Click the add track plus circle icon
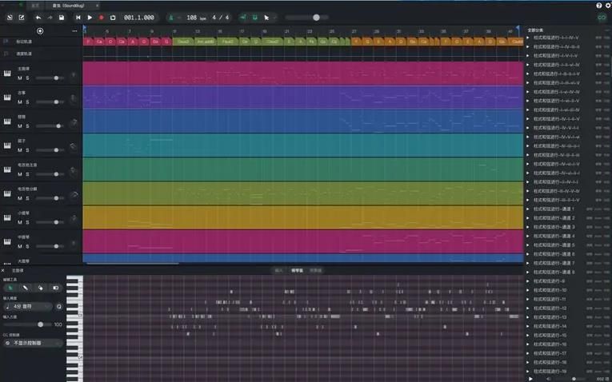This screenshot has height=382, width=612. [40, 31]
